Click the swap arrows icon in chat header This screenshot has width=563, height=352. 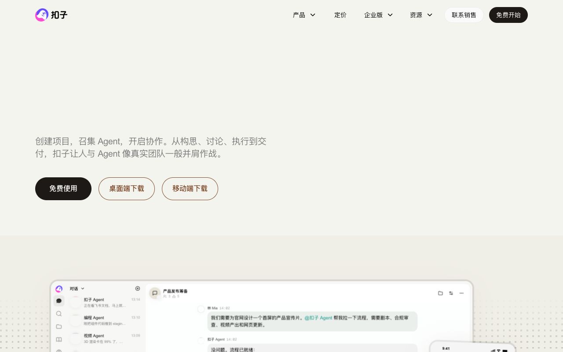pos(451,293)
